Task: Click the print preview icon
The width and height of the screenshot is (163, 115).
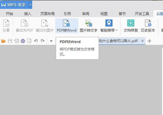Action: click(x=30, y=41)
